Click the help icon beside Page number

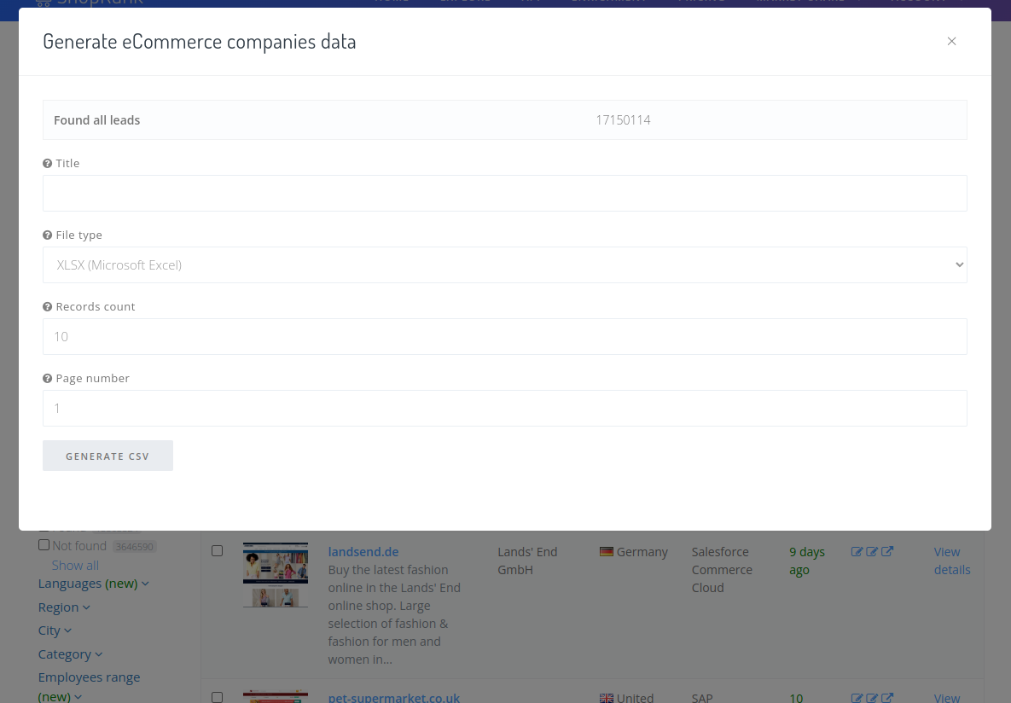point(48,379)
